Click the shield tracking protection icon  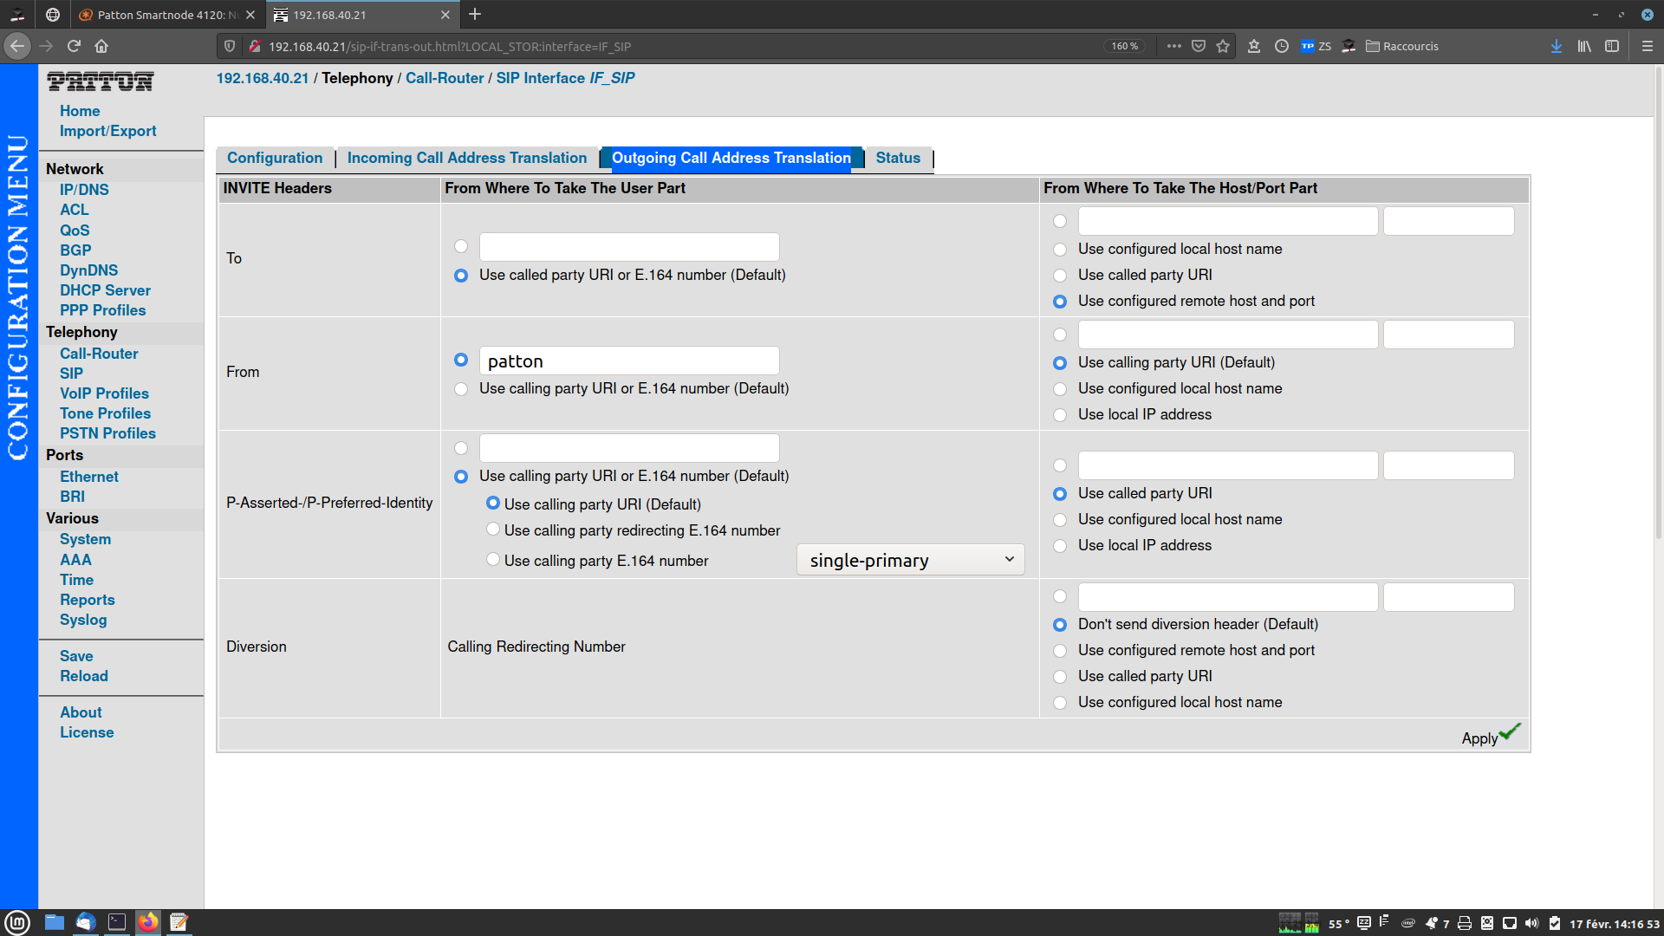point(230,46)
